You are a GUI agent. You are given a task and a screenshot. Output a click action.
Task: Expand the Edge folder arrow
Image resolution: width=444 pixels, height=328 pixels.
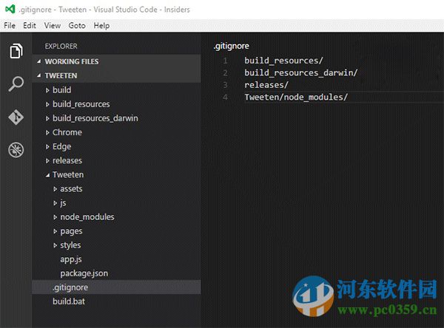[47, 146]
